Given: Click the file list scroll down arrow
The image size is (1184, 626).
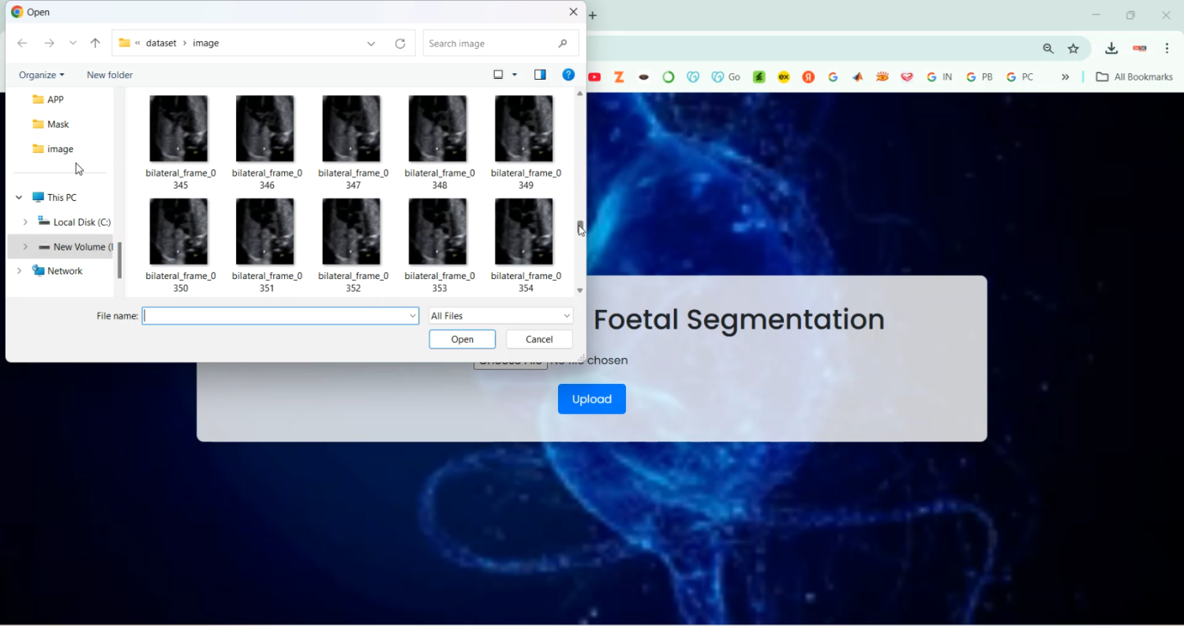Looking at the screenshot, I should tap(580, 291).
